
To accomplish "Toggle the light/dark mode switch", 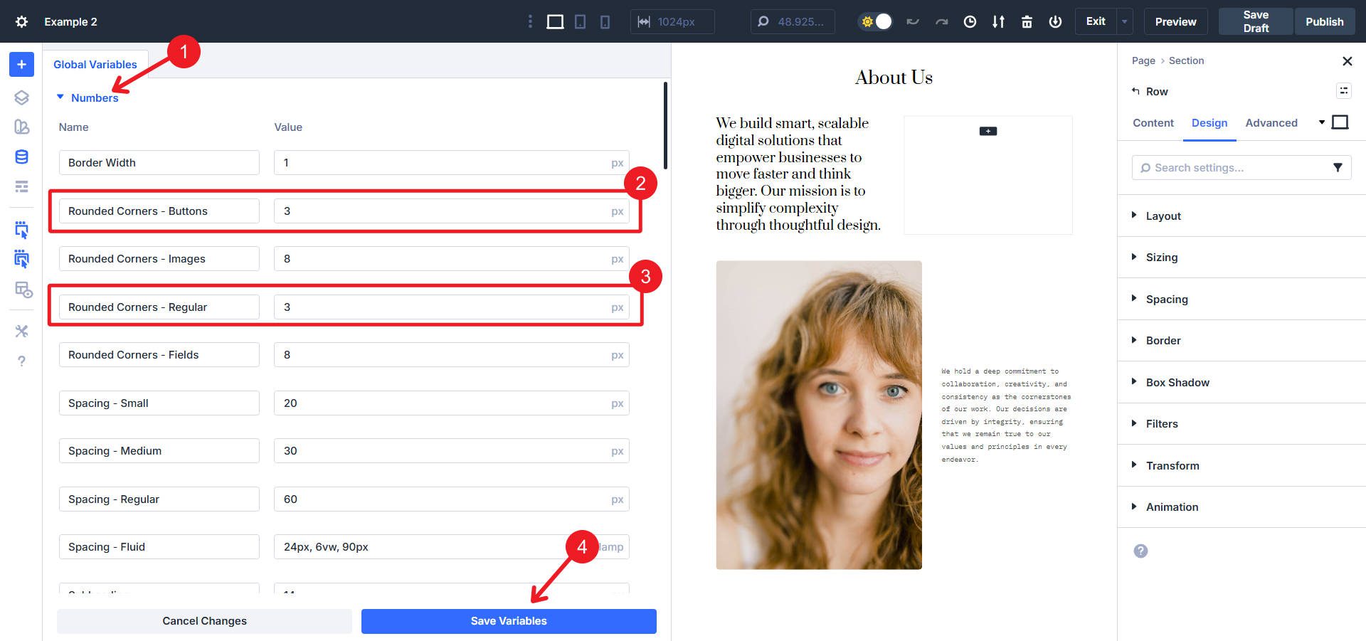I will coord(874,21).
